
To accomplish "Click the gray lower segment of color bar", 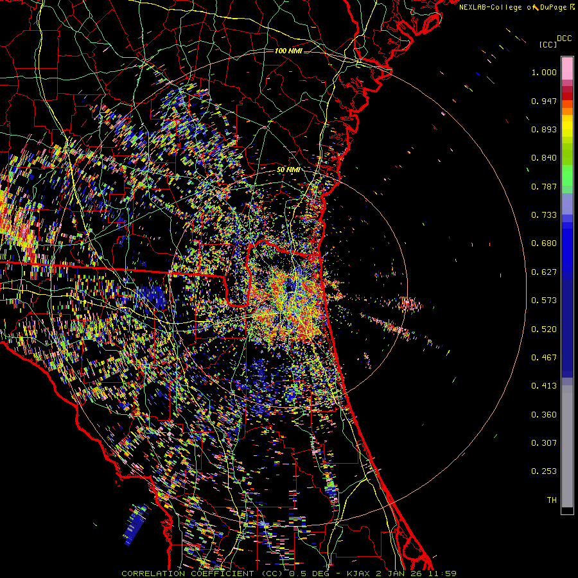I will pyautogui.click(x=567, y=446).
